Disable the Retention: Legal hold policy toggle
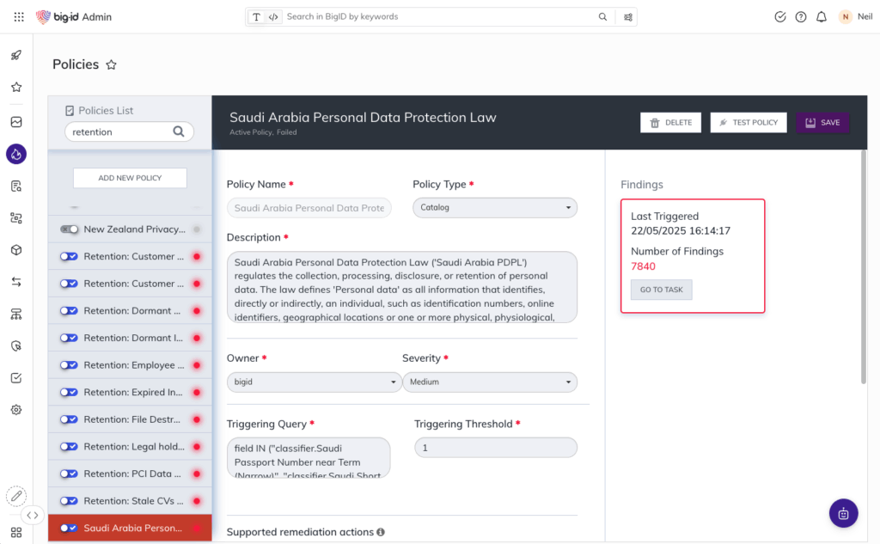The image size is (880, 544). pyautogui.click(x=69, y=447)
